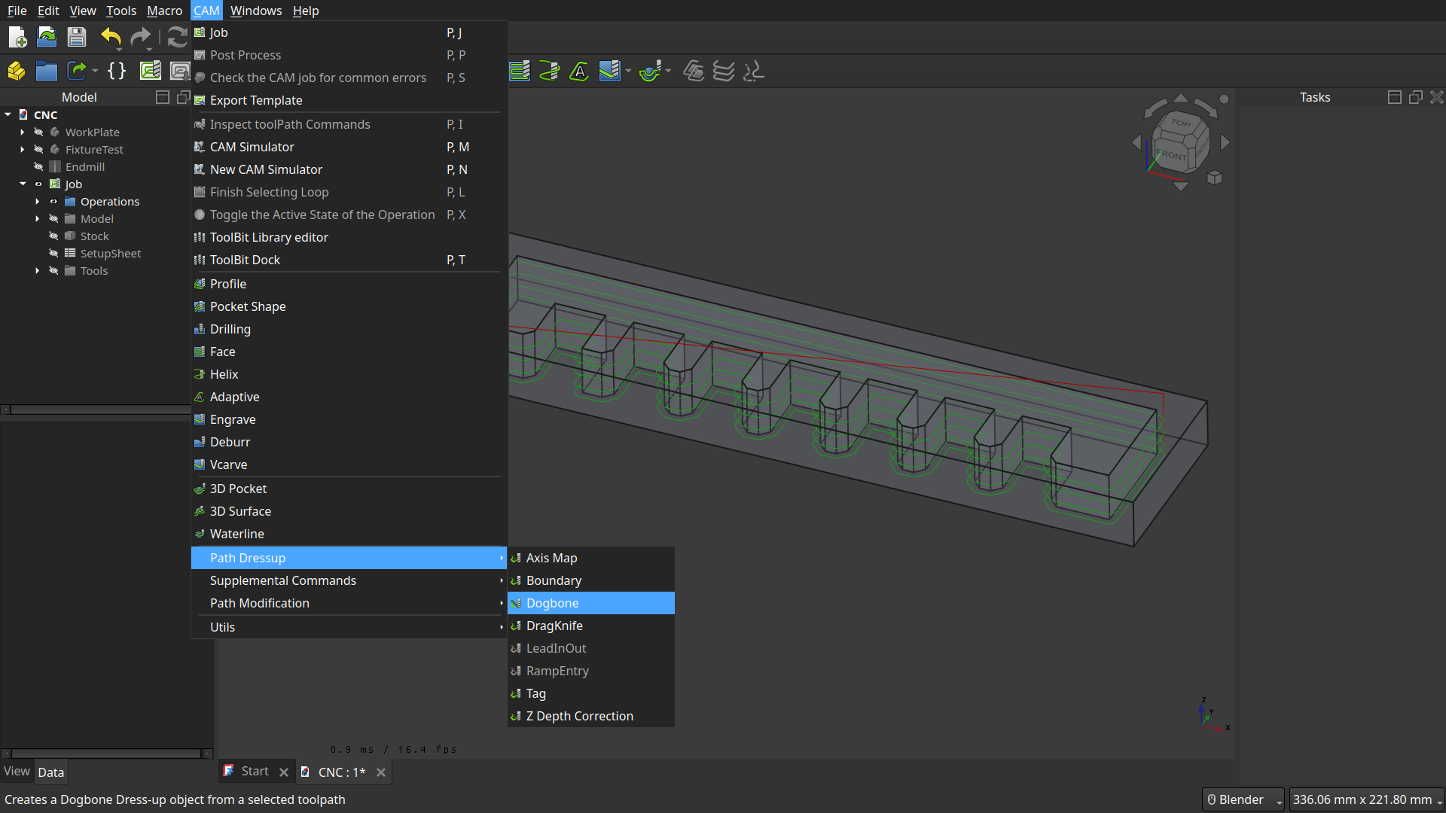Open the dimension units dropdown in status bar
The height and width of the screenshot is (813, 1446).
[1367, 799]
